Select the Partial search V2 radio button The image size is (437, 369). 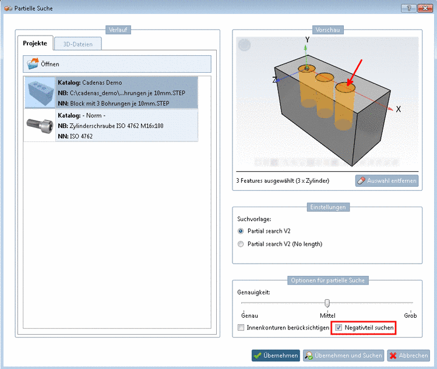point(241,231)
